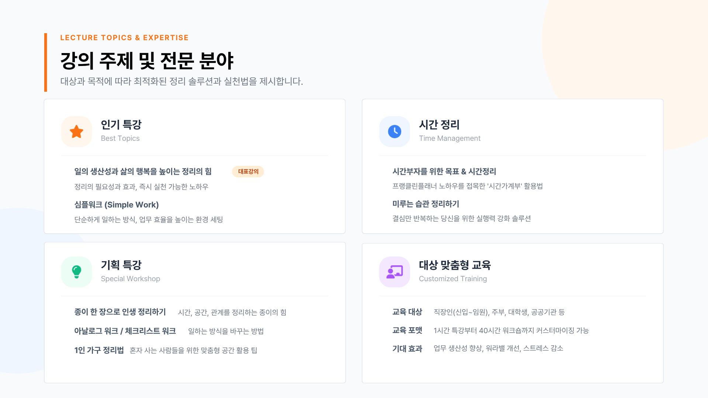
Task: Click the LECTURE TOPICS & EXPERTISE label
Action: coord(124,38)
